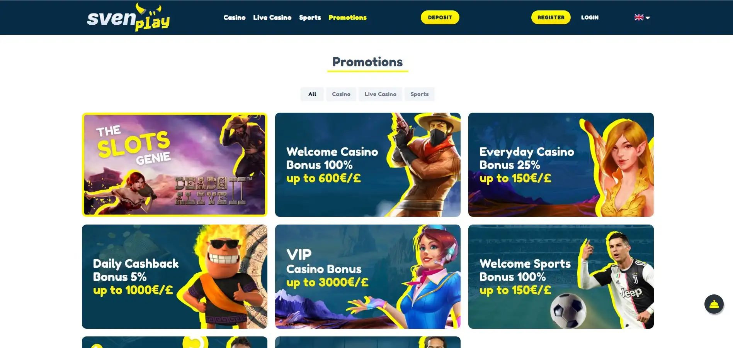Image resolution: width=733 pixels, height=348 pixels.
Task: Open the support bell chat icon
Action: tap(714, 304)
